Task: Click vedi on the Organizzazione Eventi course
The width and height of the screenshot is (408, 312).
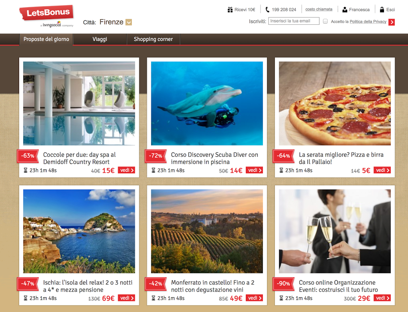Action: tap(382, 298)
